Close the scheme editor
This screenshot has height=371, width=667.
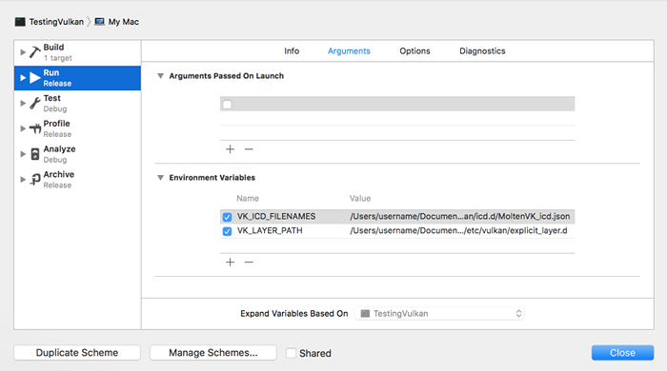click(x=622, y=353)
